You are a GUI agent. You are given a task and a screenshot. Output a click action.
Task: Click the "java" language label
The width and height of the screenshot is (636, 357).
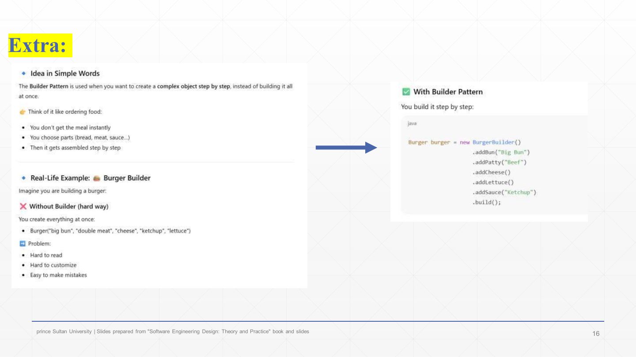412,124
